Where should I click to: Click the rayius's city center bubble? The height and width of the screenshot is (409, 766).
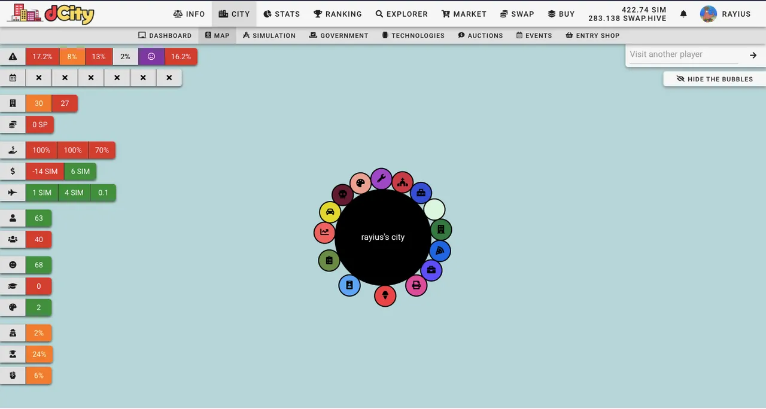(x=383, y=237)
